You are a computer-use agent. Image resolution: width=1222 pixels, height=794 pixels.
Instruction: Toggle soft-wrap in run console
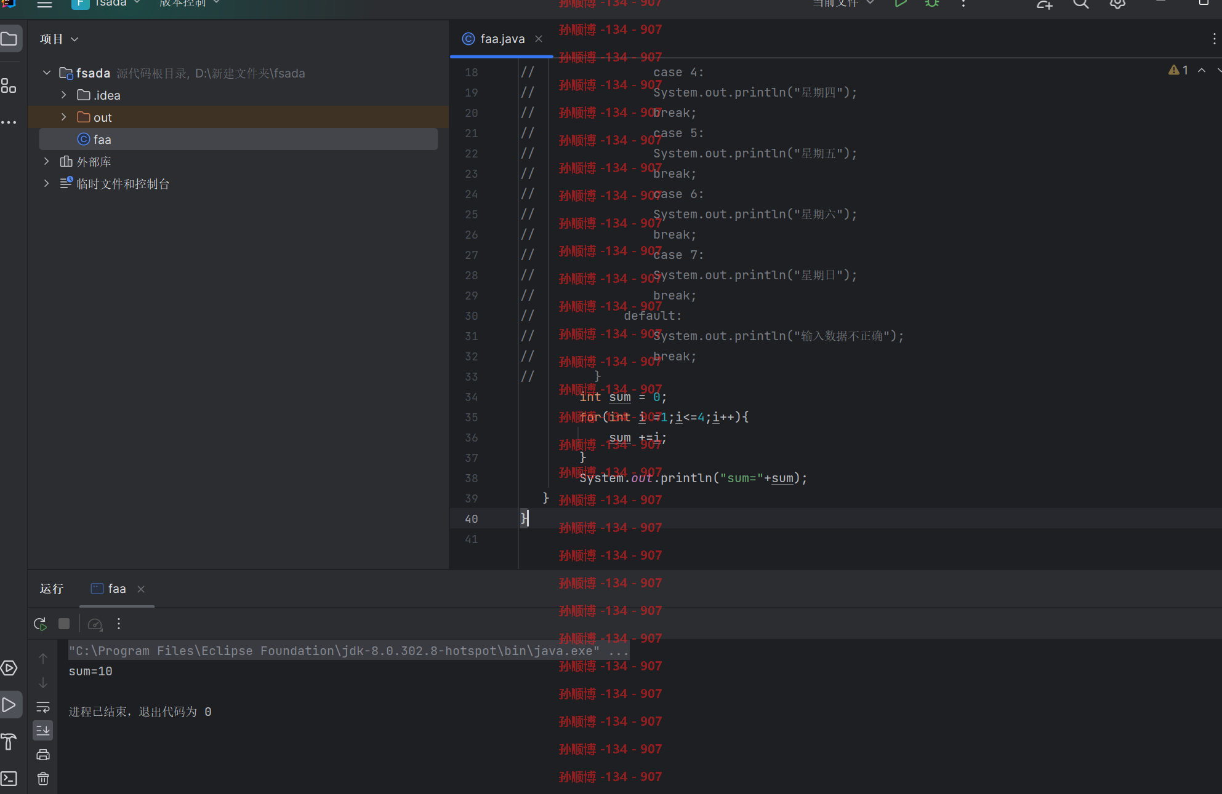(x=43, y=707)
